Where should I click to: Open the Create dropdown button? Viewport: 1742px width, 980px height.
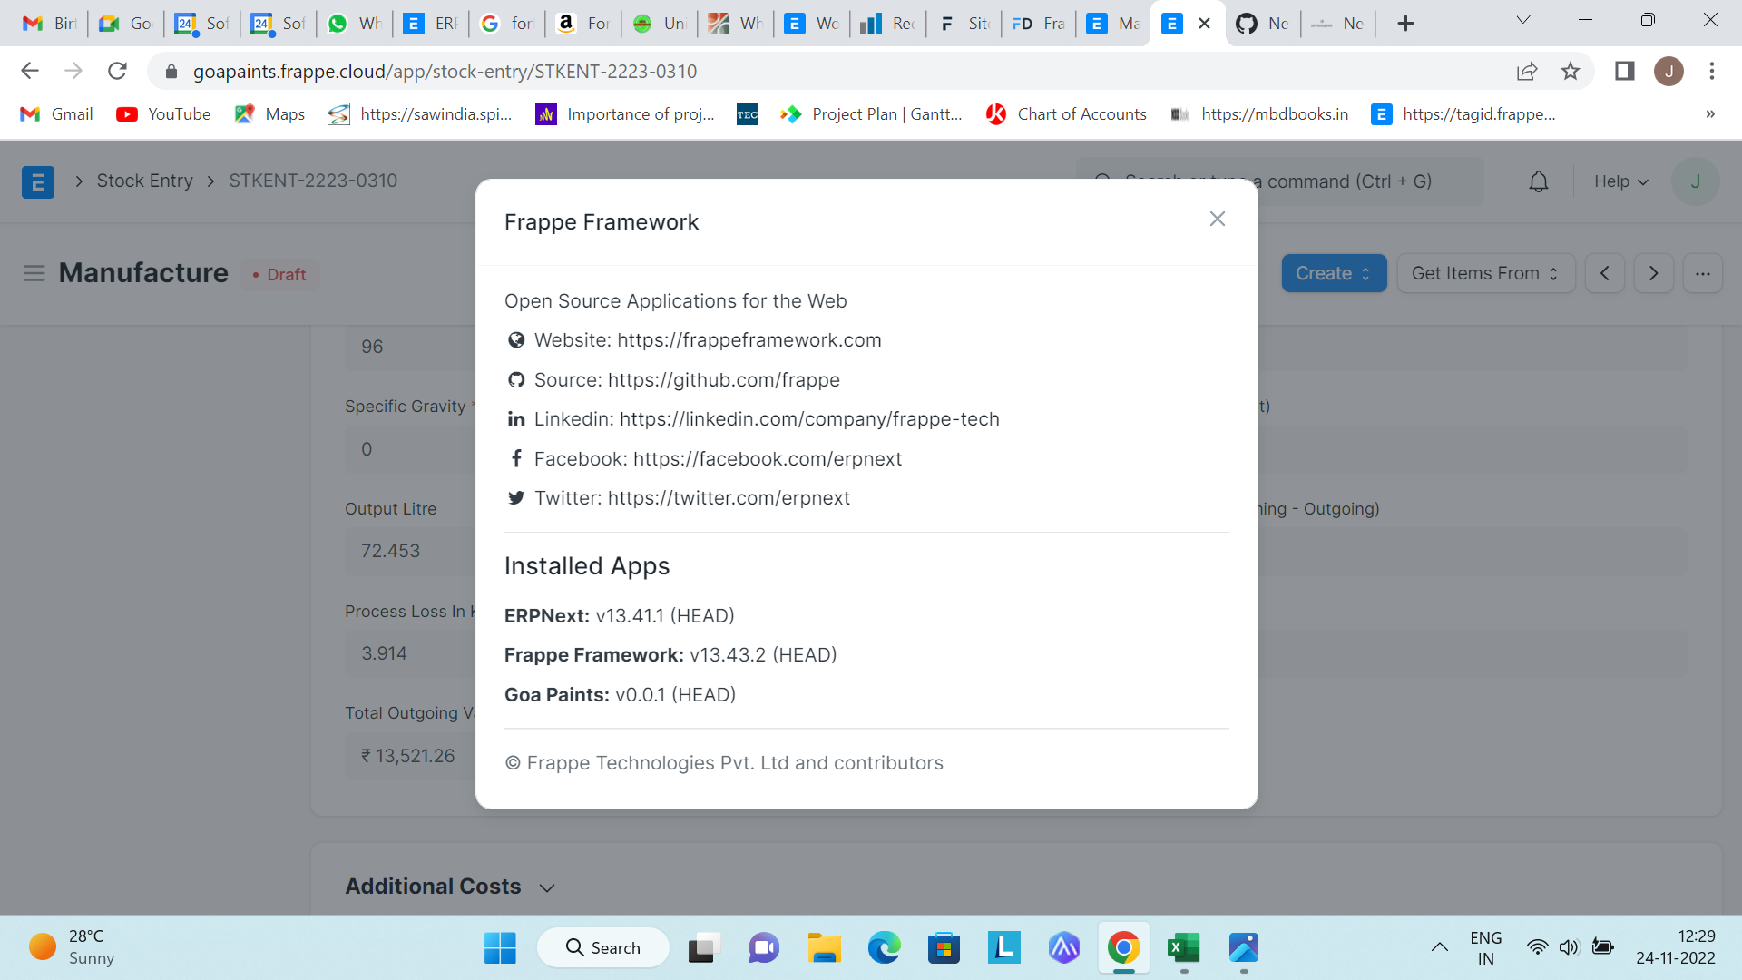(1333, 273)
